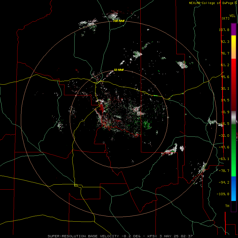This screenshot has height=238, width=238.
Task: Click the VEL legend title
Action: click(x=232, y=16)
